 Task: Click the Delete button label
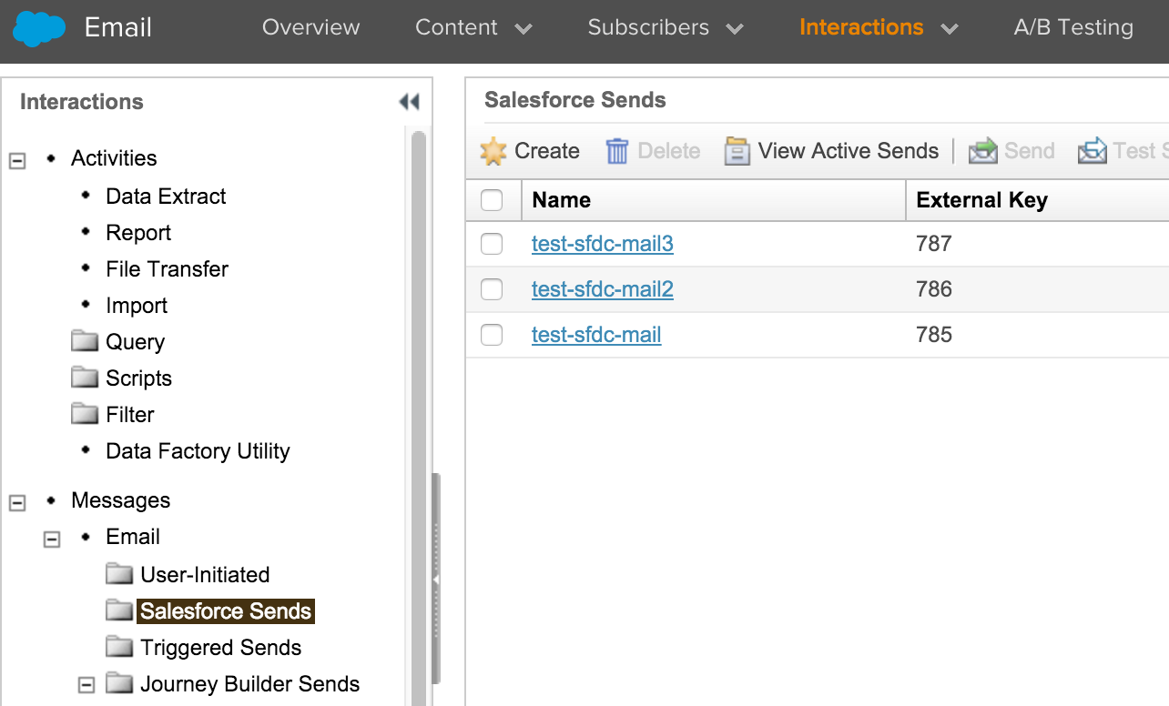tap(669, 151)
